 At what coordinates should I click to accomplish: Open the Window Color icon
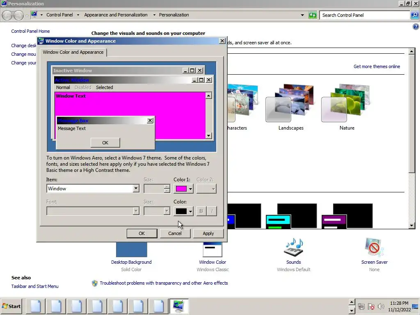pyautogui.click(x=212, y=250)
